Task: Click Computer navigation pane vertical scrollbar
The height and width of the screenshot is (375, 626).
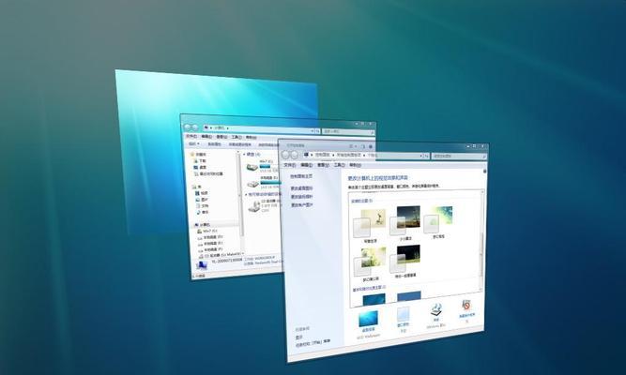Action: point(241,202)
